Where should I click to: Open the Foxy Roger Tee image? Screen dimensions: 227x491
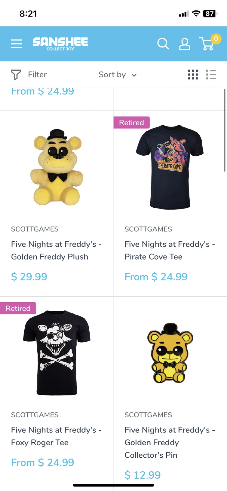(x=57, y=352)
